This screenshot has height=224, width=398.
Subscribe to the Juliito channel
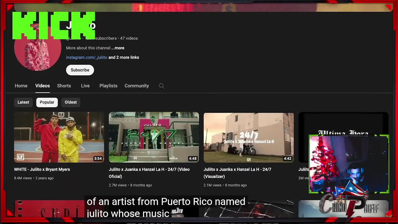point(80,70)
